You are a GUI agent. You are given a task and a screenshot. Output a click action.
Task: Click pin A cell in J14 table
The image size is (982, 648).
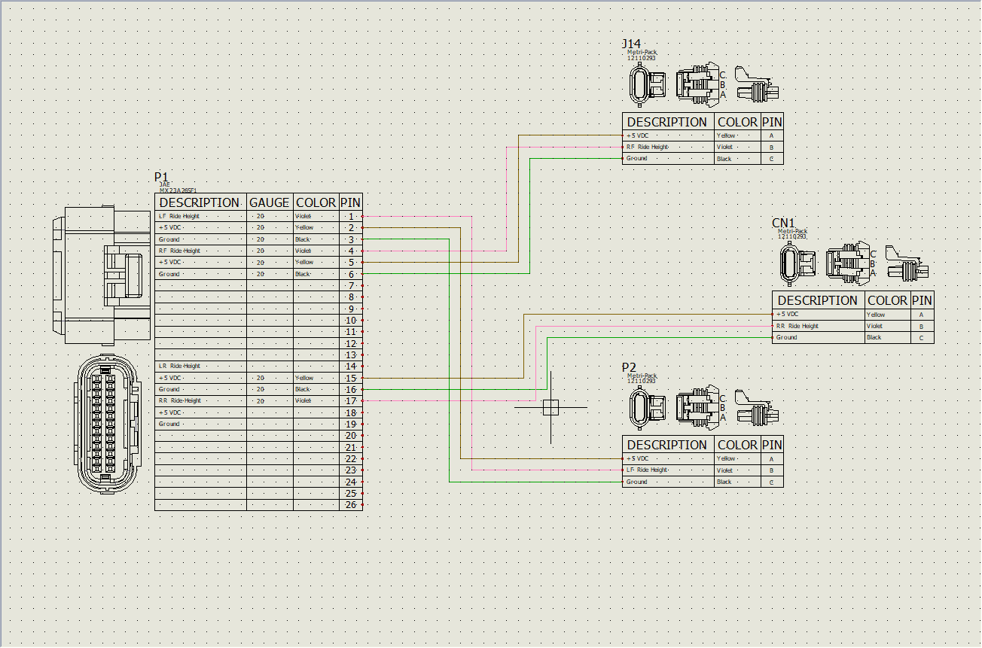(771, 136)
